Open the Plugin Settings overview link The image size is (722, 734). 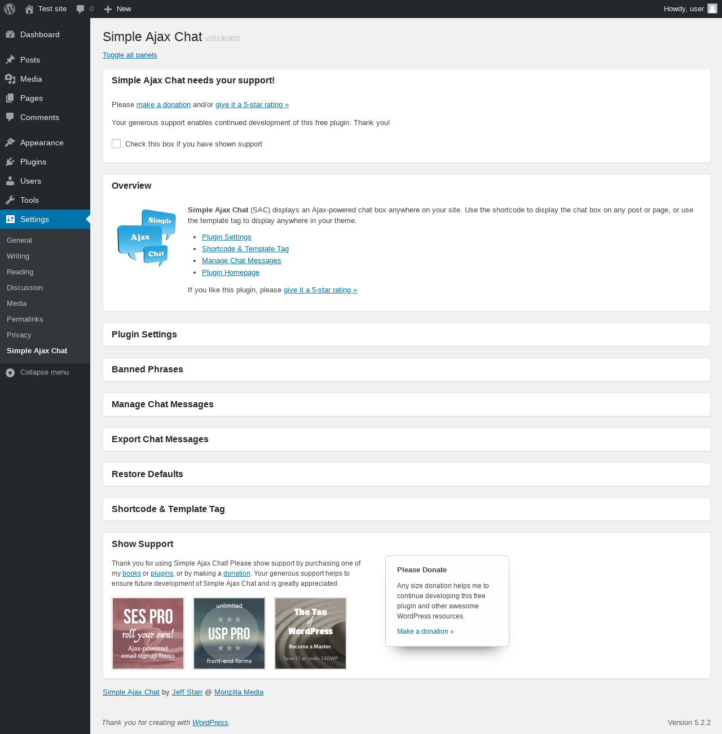click(227, 237)
